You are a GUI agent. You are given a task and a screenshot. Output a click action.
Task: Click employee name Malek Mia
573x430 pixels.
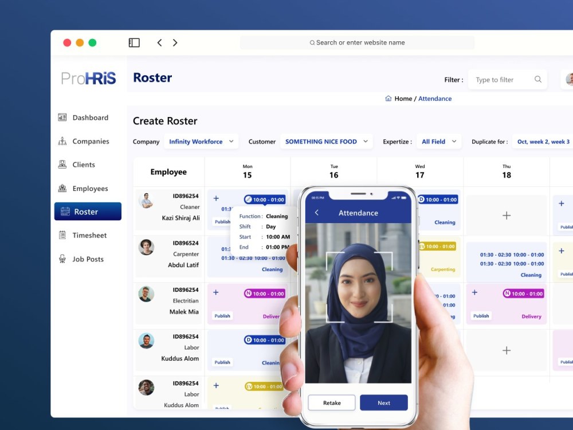184,311
